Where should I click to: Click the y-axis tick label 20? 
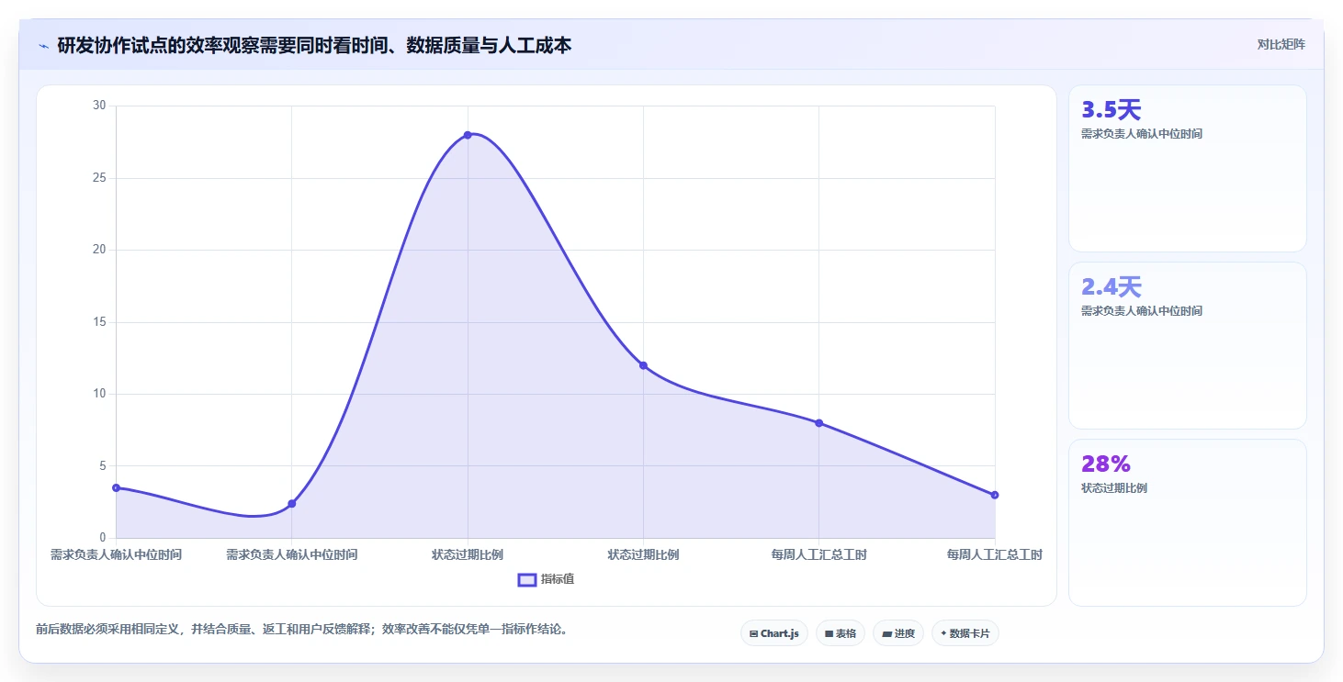click(99, 250)
